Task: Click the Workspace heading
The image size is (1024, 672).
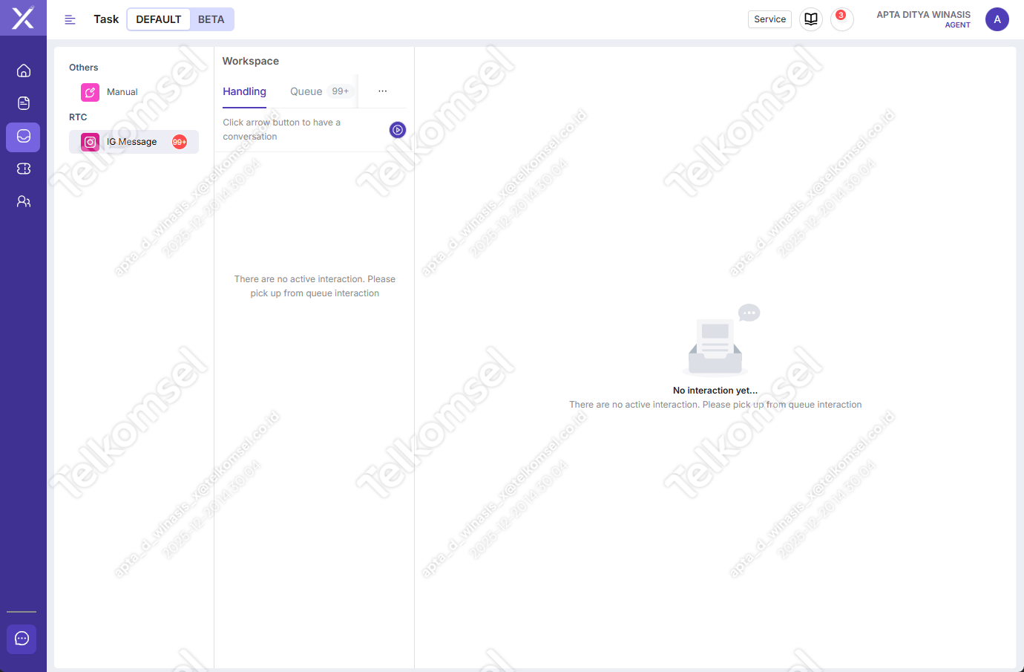Action: (x=251, y=61)
